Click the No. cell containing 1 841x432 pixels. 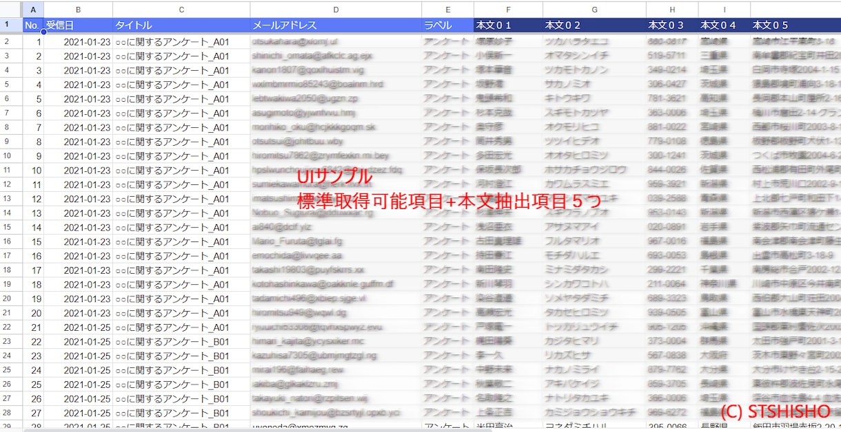[32, 41]
